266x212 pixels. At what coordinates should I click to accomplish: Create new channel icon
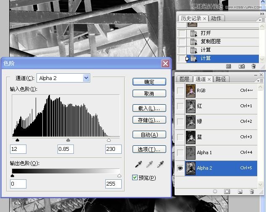(x=240, y=191)
